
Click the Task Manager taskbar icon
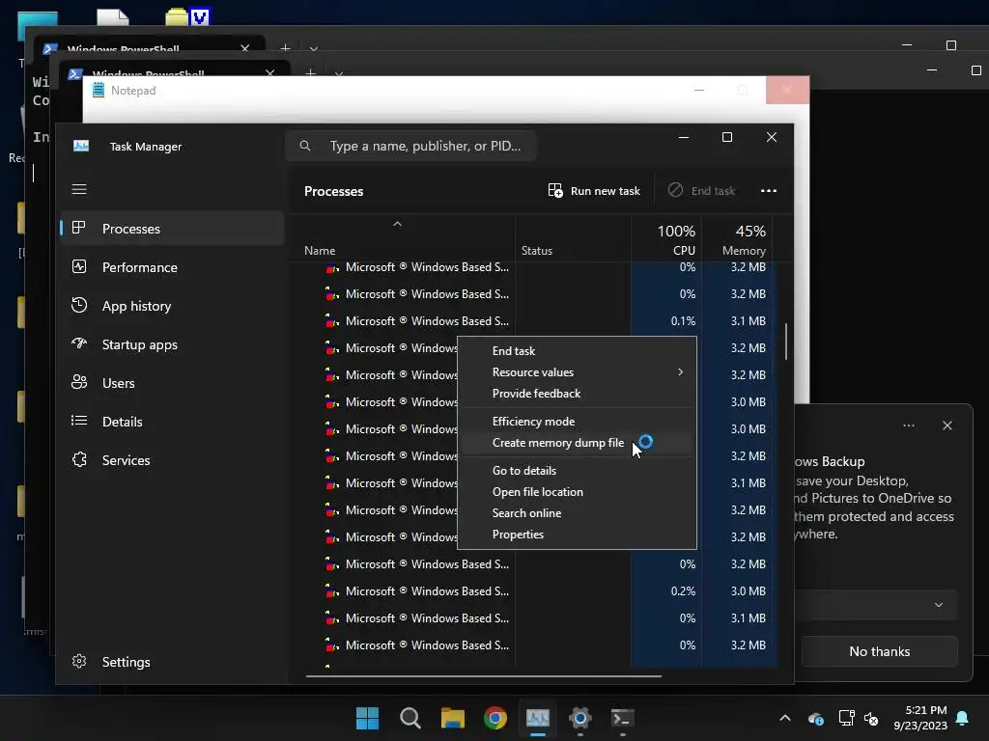point(538,718)
